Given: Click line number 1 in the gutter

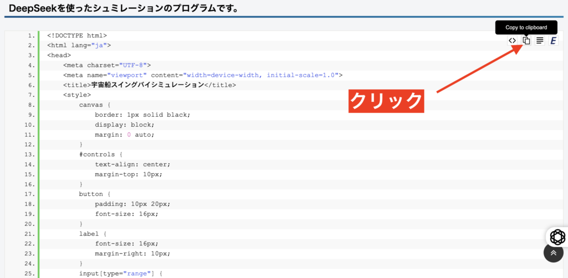Looking at the screenshot, I should click(x=32, y=35).
